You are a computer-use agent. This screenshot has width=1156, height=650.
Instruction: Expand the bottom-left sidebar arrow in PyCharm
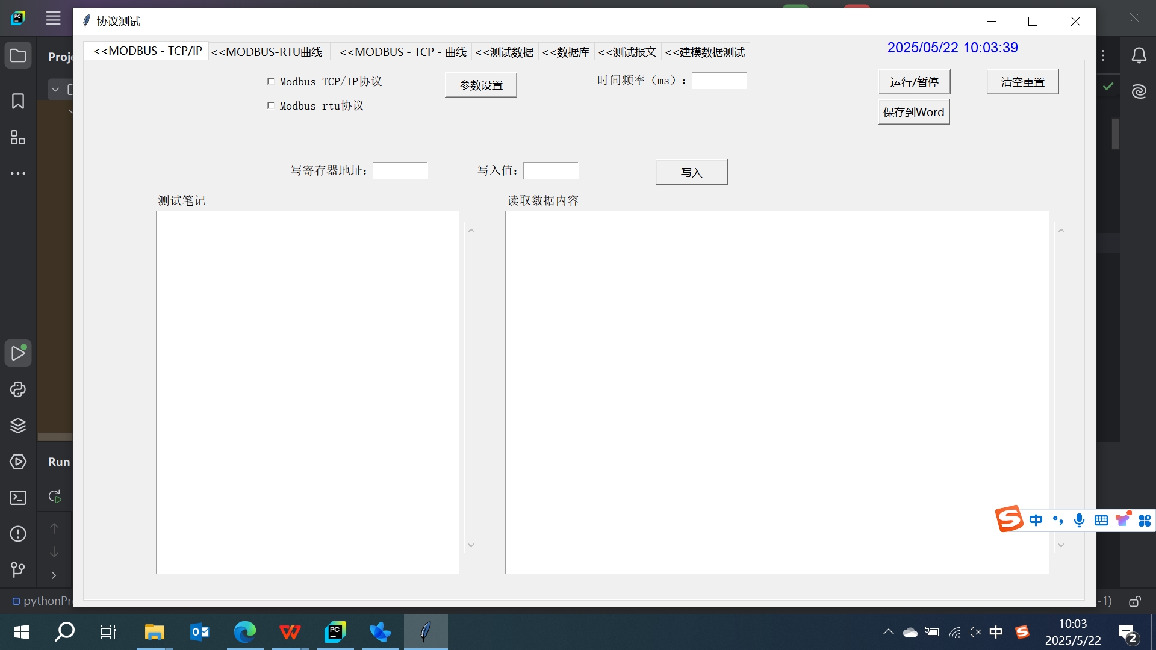point(54,575)
